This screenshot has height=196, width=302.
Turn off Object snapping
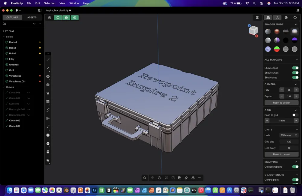(295, 167)
